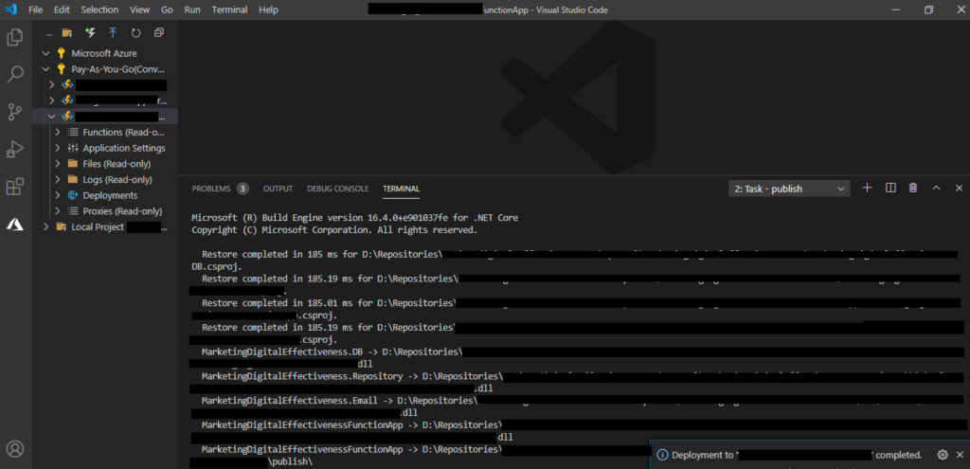Select Application Settings tree item
The image size is (970, 469).
point(124,148)
